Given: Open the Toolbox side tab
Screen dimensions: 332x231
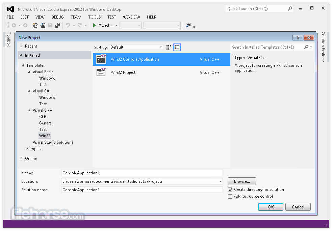Looking at the screenshot, I should pos(9,39).
